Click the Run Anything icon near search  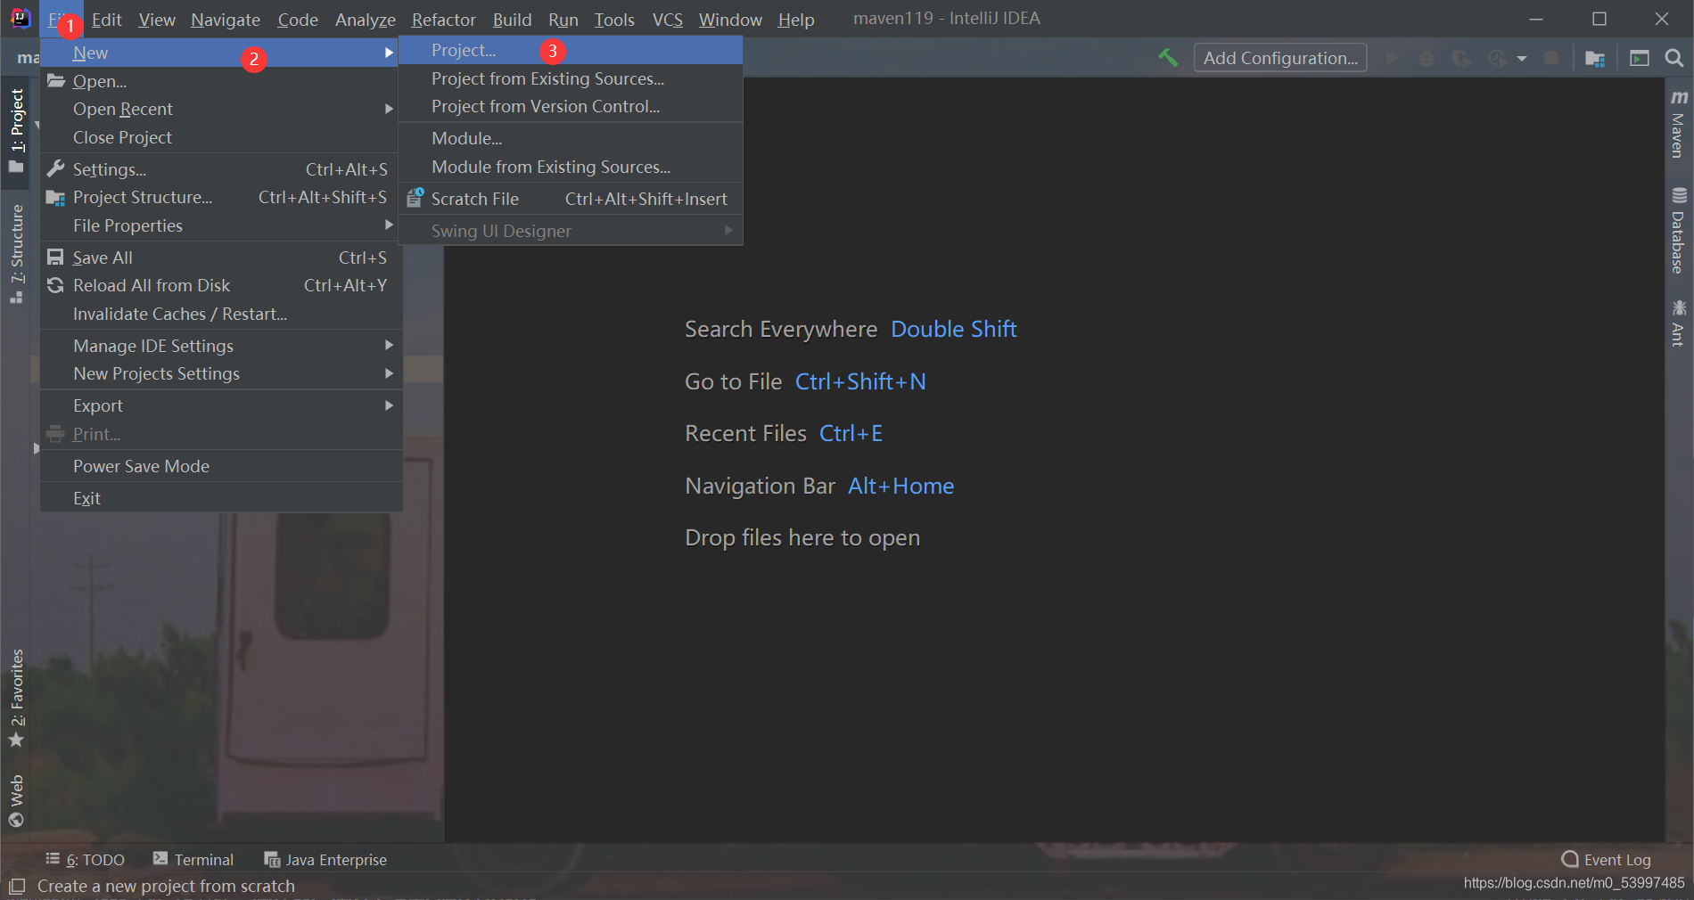1640,58
